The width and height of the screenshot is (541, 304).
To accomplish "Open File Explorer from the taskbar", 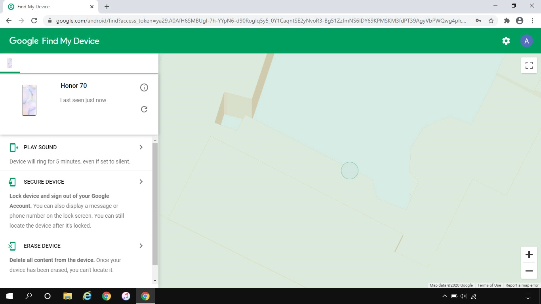I will (68, 296).
